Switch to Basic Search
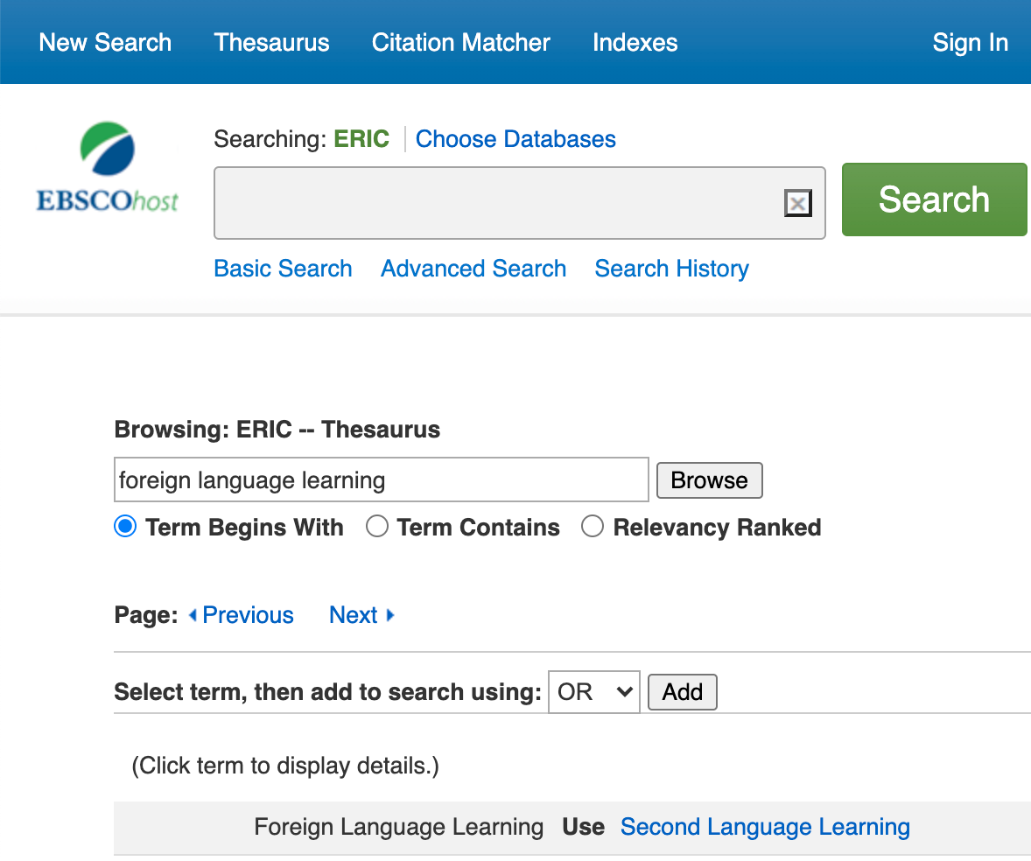Viewport: 1031px width, 861px height. click(283, 269)
